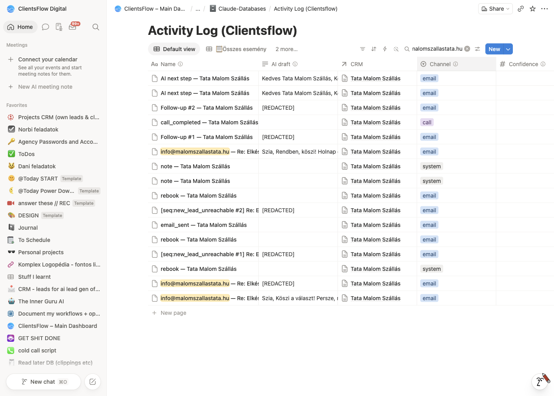
Task: Click the Activity Log (Clientsflow) page title
Action: [x=222, y=30]
